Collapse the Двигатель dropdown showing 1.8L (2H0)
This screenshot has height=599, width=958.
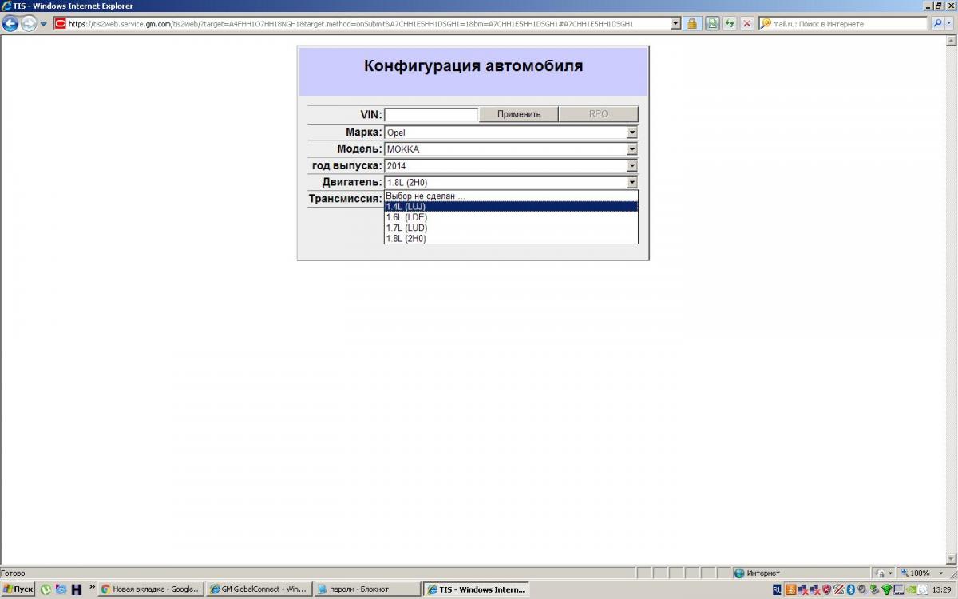click(511, 183)
